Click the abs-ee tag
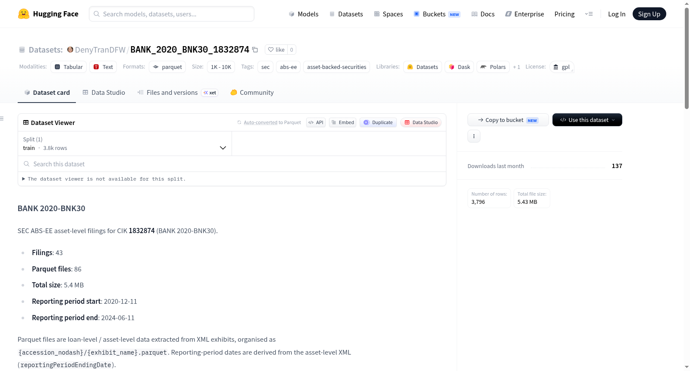690x371 pixels. pos(289,67)
